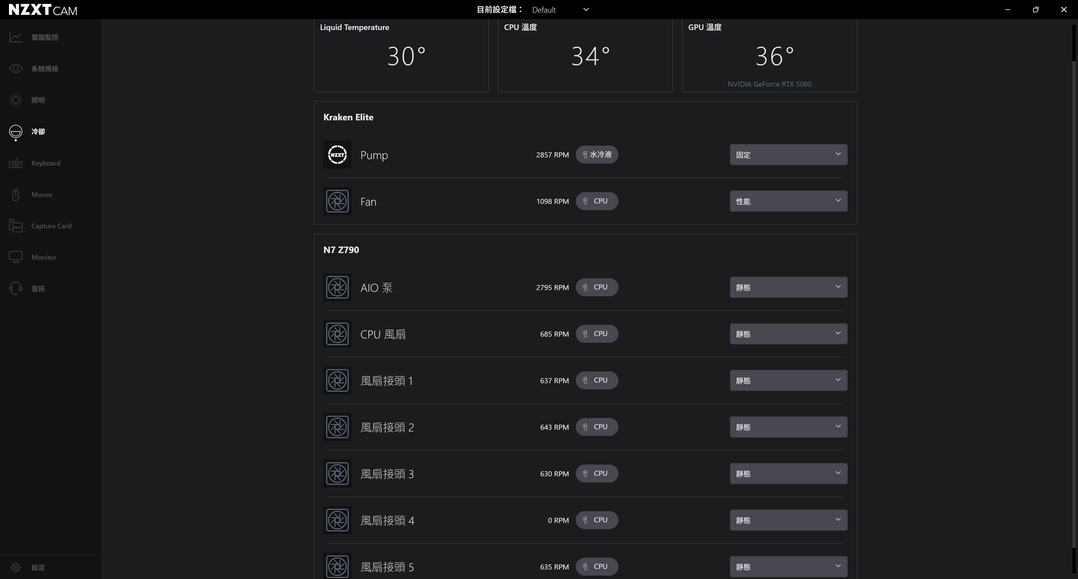Open the 風扇接頭 5 靜態 dropdown
This screenshot has height=579, width=1078.
coord(788,566)
